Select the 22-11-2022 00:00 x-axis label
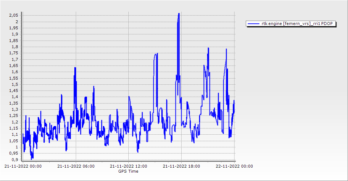The width and height of the screenshot is (348, 181). [234, 167]
